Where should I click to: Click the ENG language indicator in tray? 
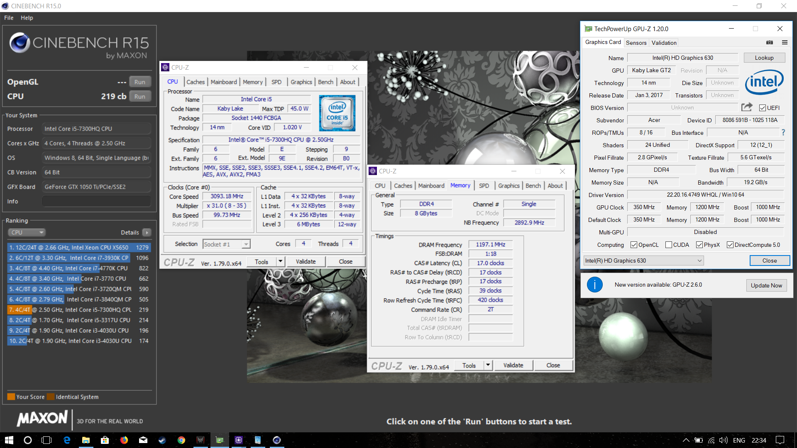739,440
